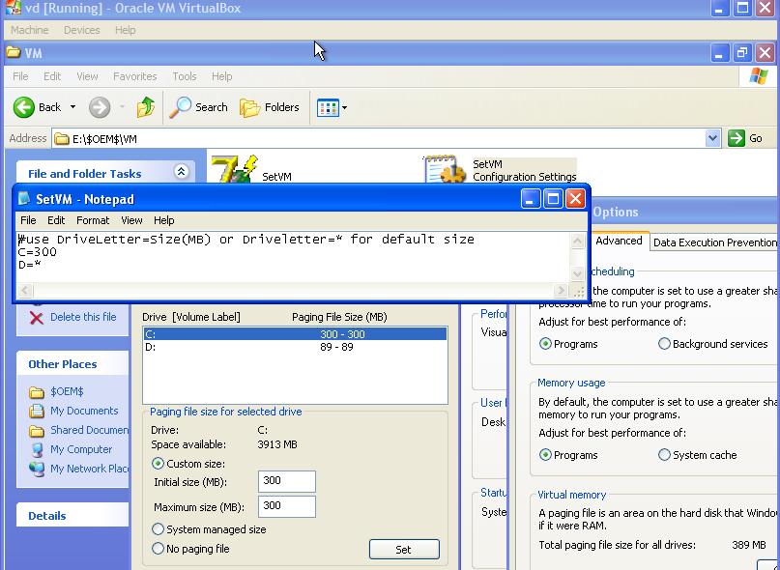The image size is (780, 570).
Task: Maximize the SetVM Notepad window
Action: (553, 199)
